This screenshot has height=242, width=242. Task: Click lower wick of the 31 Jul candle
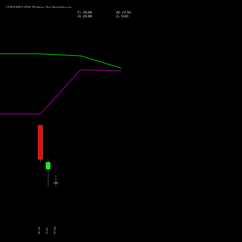48,178
